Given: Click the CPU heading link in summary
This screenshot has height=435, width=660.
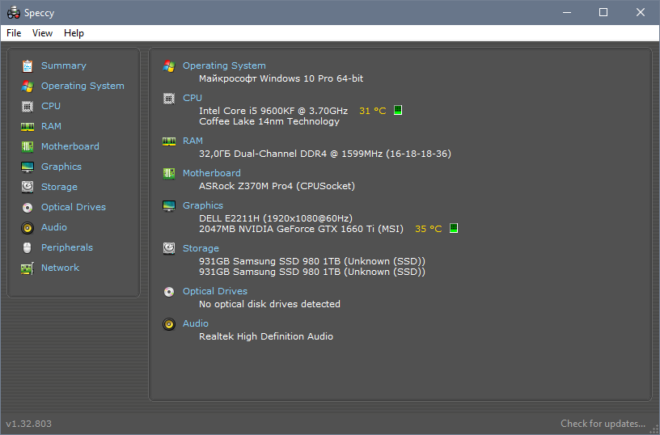Looking at the screenshot, I should coord(192,98).
